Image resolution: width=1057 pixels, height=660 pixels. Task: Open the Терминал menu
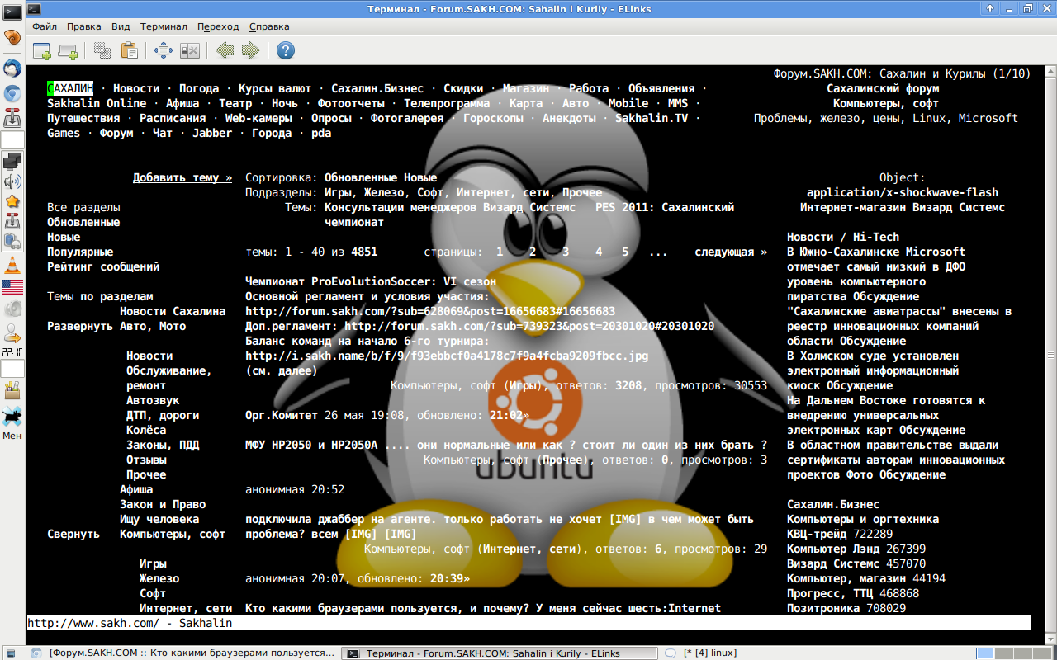pyautogui.click(x=164, y=26)
